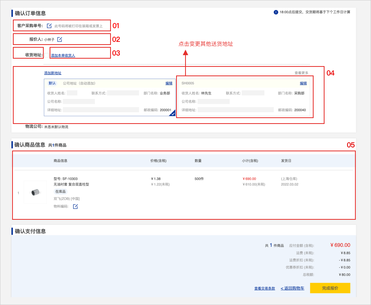Click the 物料编码 edit icon
The width and height of the screenshot is (371, 305).
click(x=75, y=206)
